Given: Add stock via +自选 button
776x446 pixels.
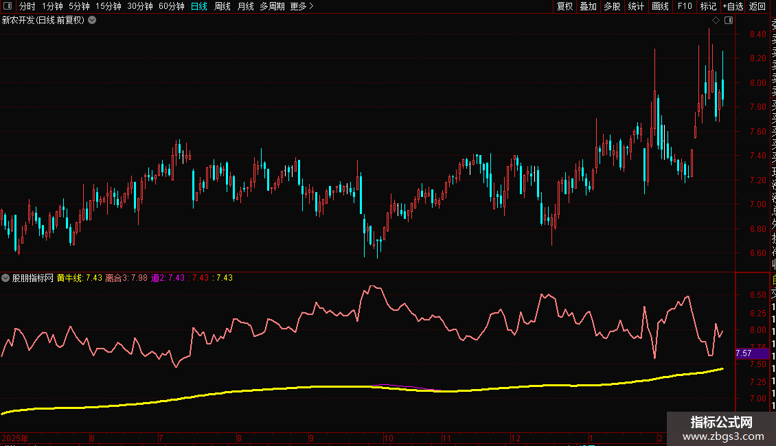Looking at the screenshot, I should click(x=733, y=6).
